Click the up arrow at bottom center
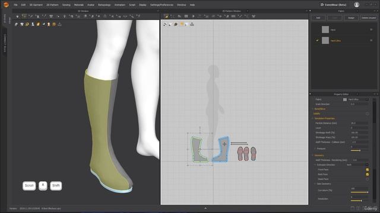Viewport: 380px width, 213px height. tap(205, 208)
